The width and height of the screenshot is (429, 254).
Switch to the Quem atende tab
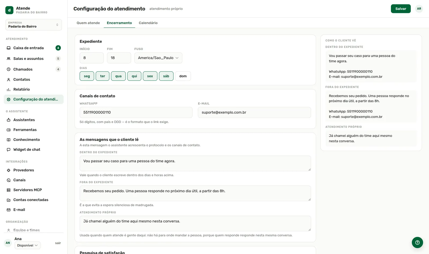pyautogui.click(x=88, y=23)
